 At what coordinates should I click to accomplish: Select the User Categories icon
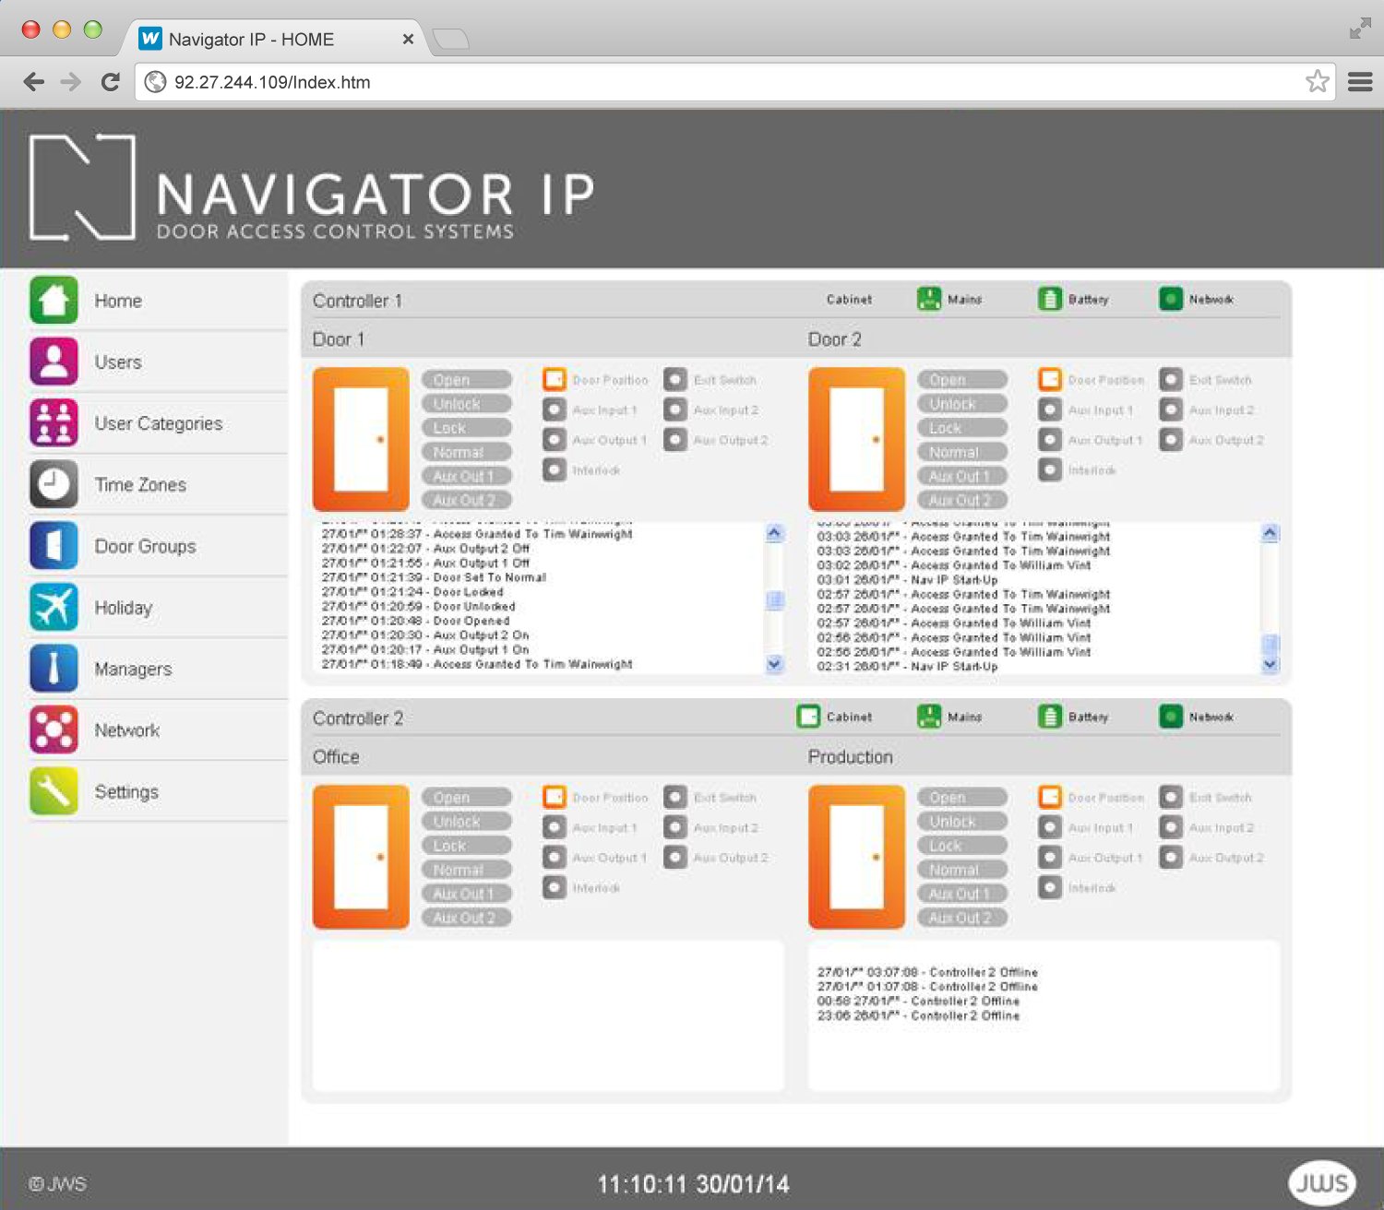pos(54,423)
